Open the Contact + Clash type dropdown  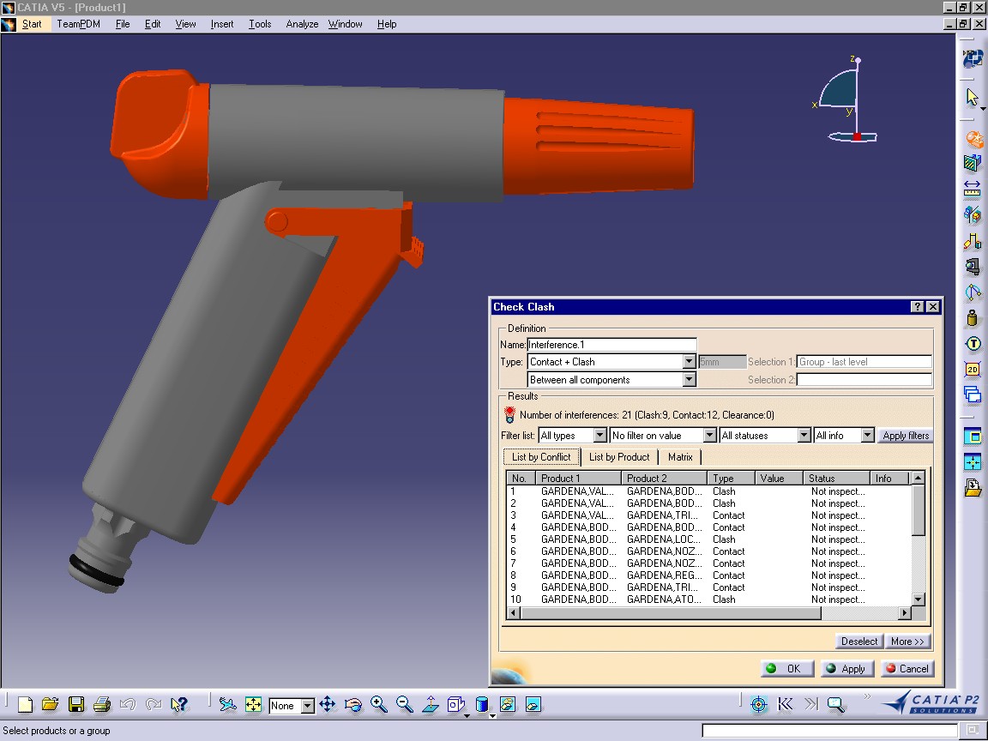tap(690, 362)
